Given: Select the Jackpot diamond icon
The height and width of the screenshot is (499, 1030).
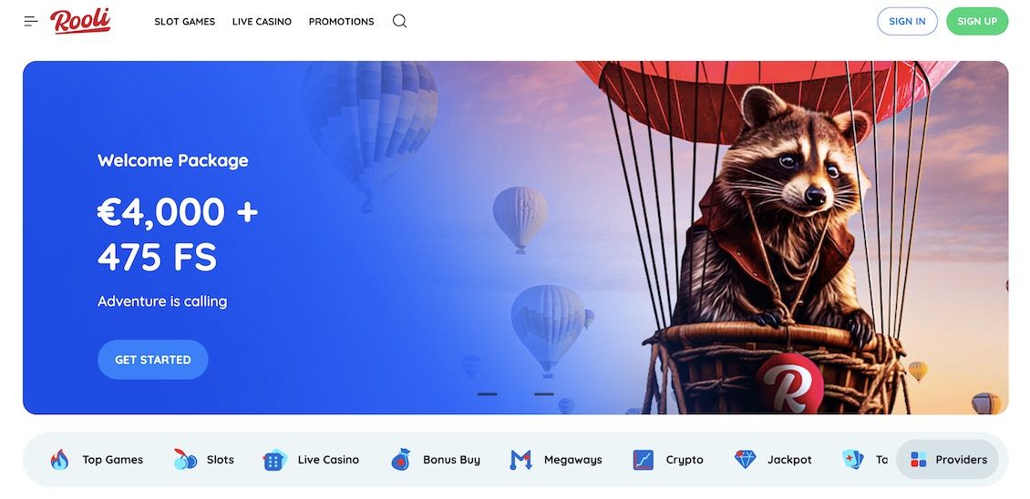Looking at the screenshot, I should click(x=746, y=460).
